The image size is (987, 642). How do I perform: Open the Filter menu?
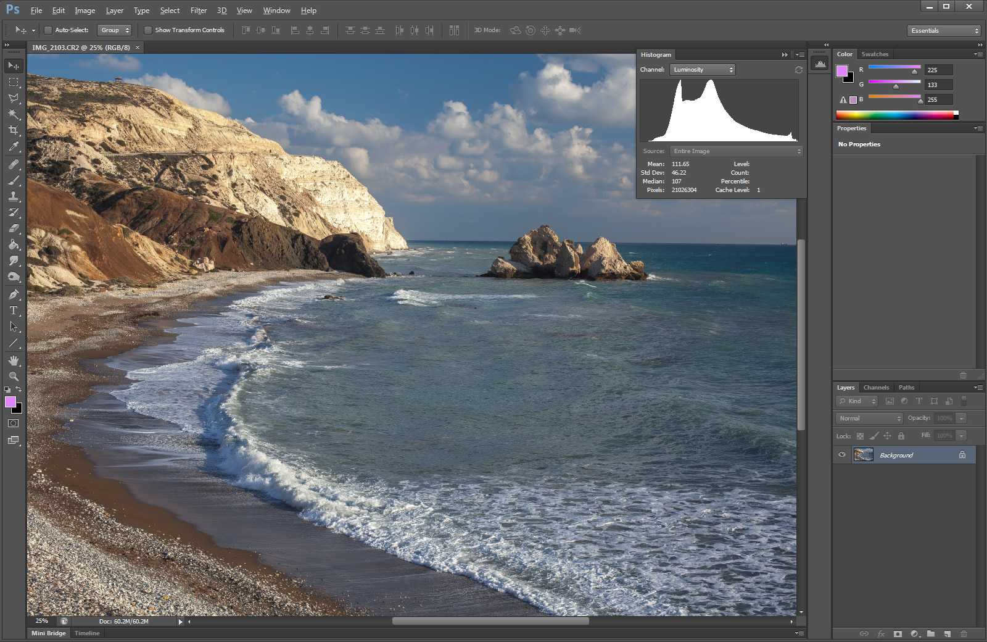(x=198, y=10)
